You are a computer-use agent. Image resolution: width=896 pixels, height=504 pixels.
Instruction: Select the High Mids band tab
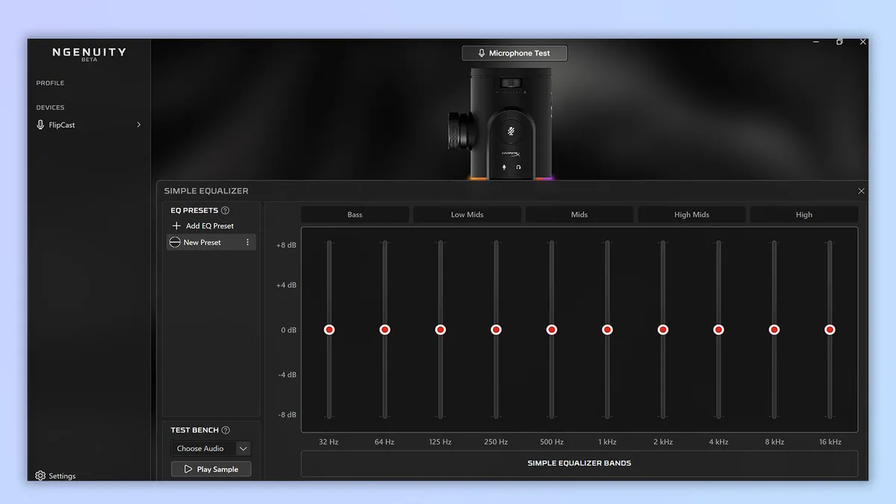(691, 215)
